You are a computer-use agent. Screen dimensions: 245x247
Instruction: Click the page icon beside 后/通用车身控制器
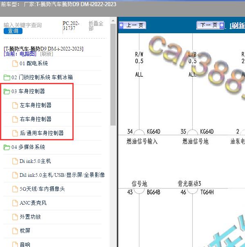[x=15, y=133]
